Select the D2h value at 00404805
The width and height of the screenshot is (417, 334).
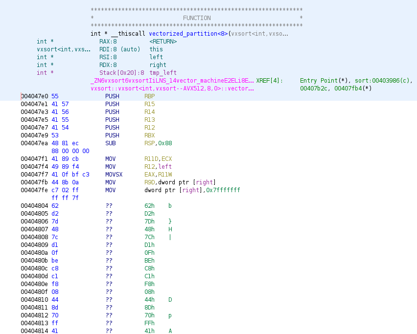click(x=149, y=214)
